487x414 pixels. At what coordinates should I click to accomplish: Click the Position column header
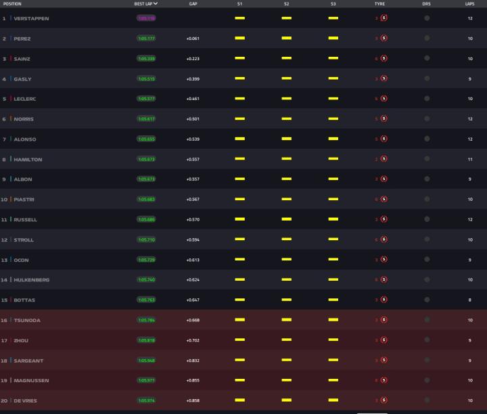[x=12, y=4]
